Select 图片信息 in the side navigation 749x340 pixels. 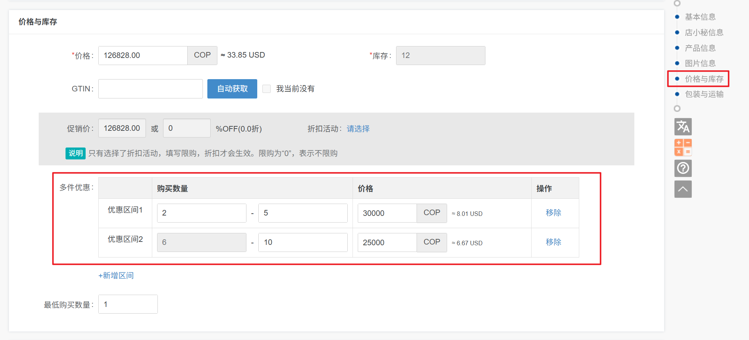[x=700, y=64]
